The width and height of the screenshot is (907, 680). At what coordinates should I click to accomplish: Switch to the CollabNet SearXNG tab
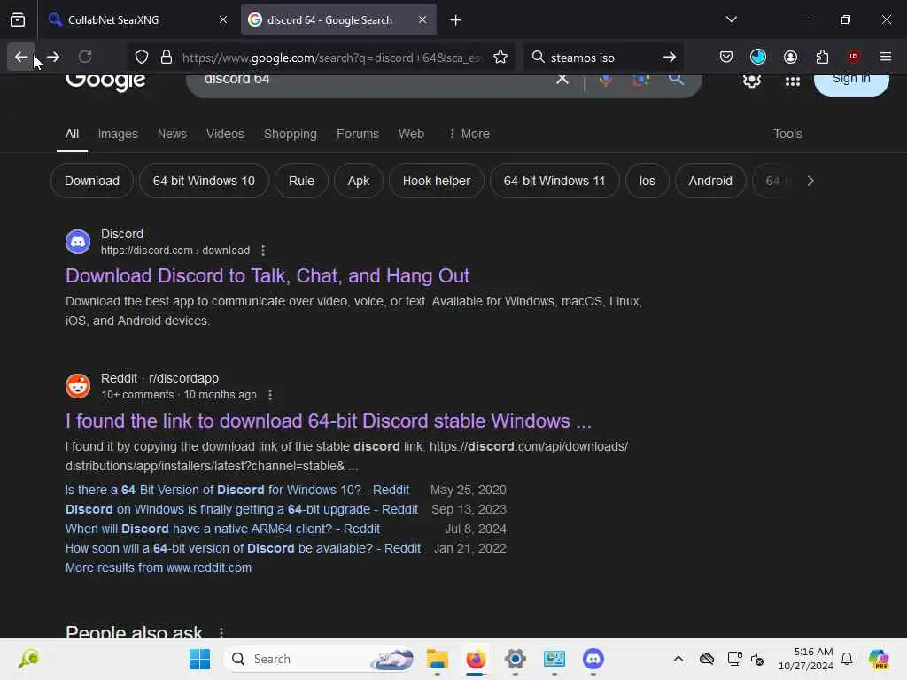pyautogui.click(x=139, y=19)
